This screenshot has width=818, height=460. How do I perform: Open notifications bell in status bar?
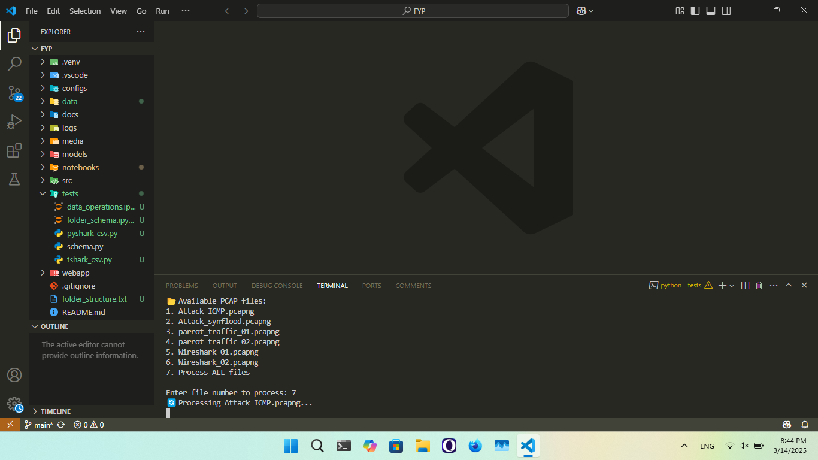[x=805, y=425]
